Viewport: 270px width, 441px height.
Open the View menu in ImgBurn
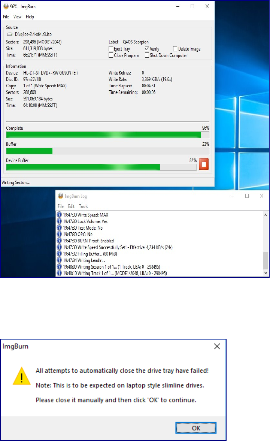tap(18, 17)
